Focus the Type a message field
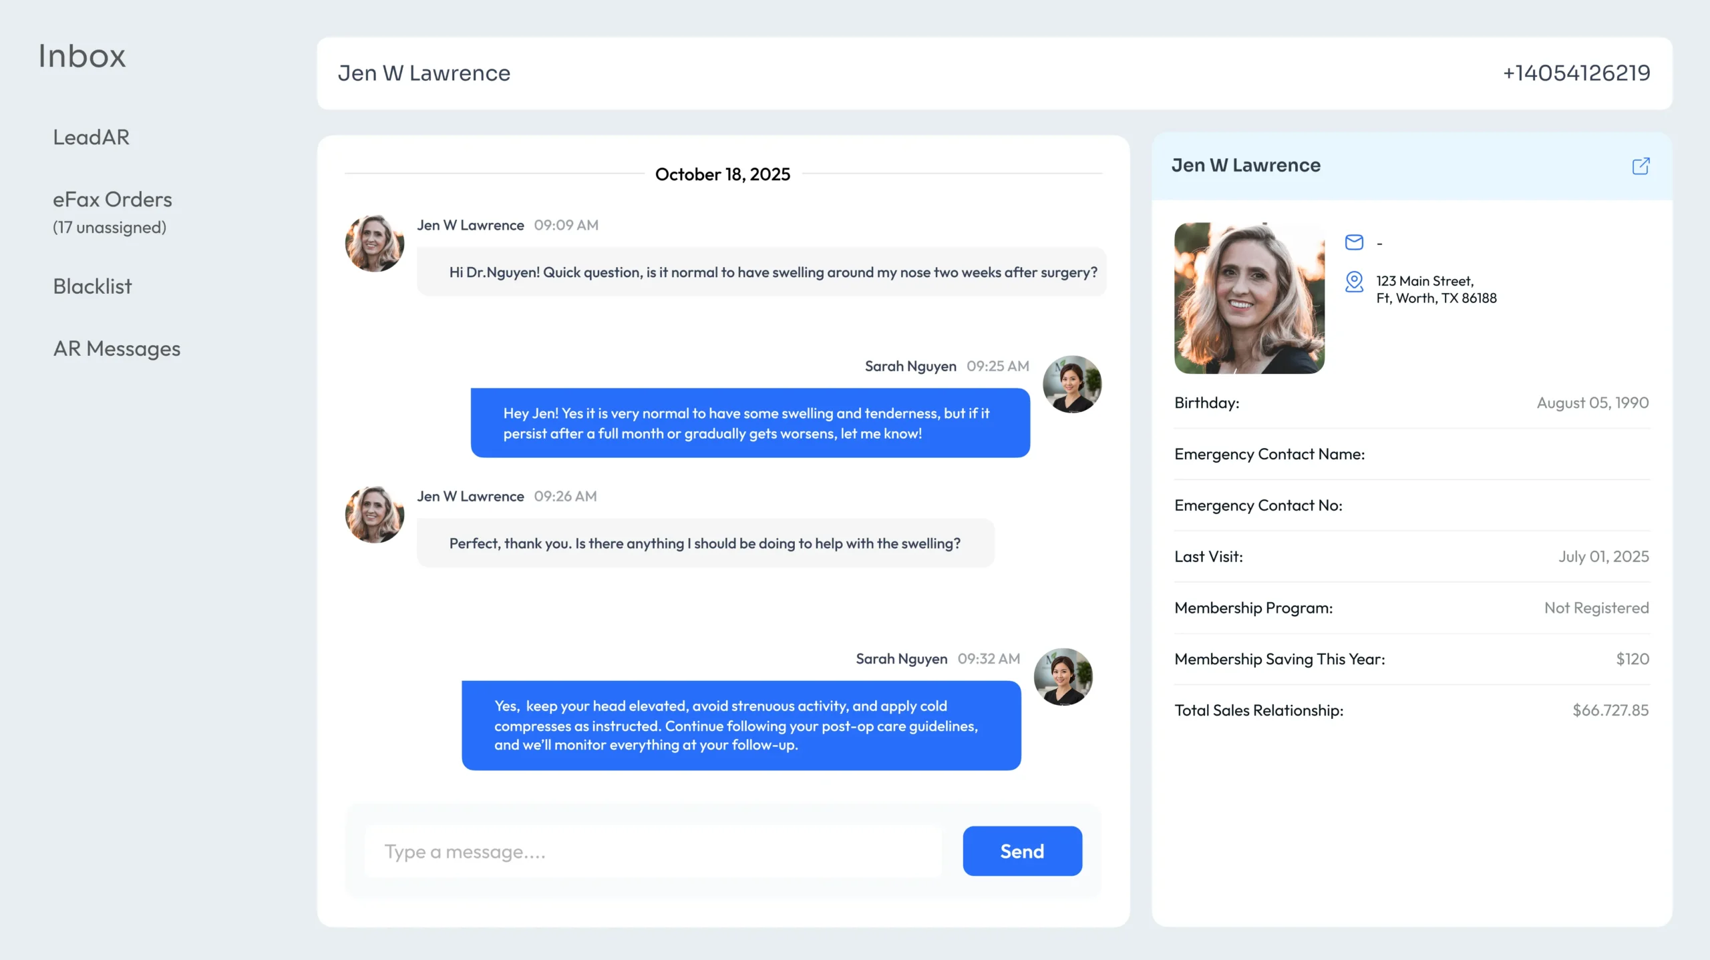 [653, 851]
